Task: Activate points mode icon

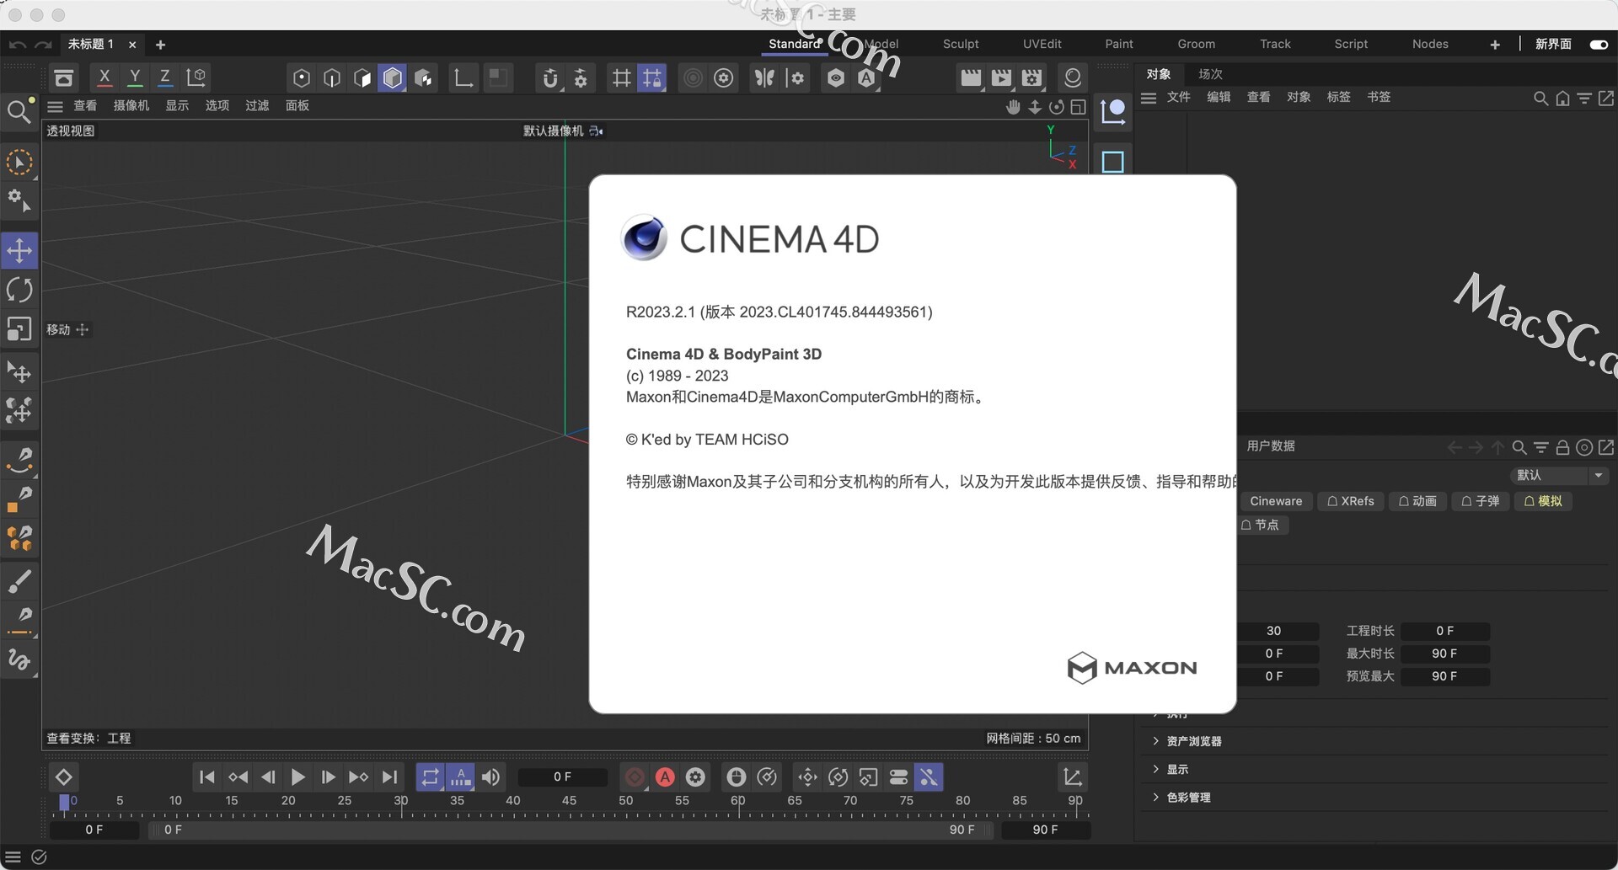Action: (302, 77)
